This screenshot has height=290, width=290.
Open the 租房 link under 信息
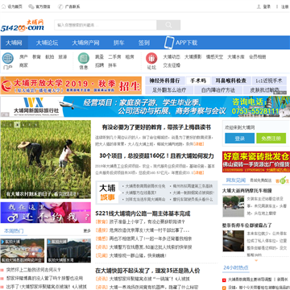(x=130, y=57)
